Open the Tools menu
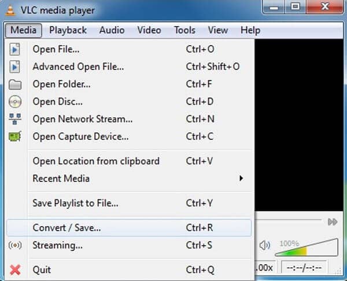Image resolution: width=347 pixels, height=281 pixels. tap(185, 30)
